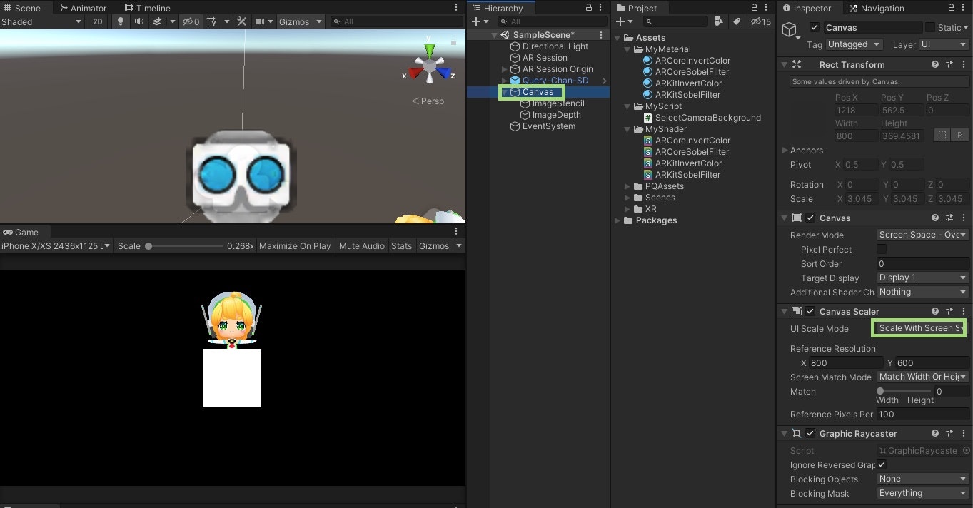Image resolution: width=973 pixels, height=508 pixels.
Task: Lock the Hierarchy panel
Action: pyautogui.click(x=589, y=8)
